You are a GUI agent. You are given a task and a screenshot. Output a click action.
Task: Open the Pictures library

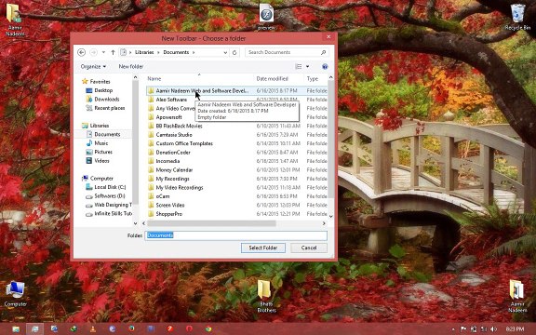click(103, 152)
